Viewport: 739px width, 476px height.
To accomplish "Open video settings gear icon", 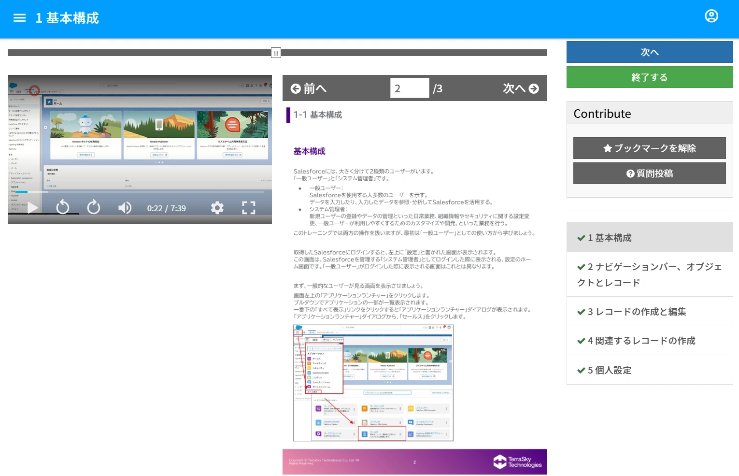I will (x=217, y=208).
